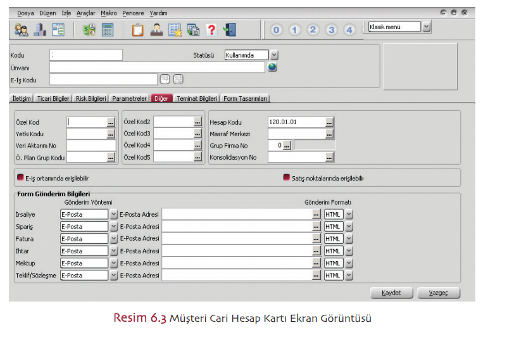Toggle 'Satış noktalarında erişilebilir' checkbox
507x337 pixels.
(286, 178)
